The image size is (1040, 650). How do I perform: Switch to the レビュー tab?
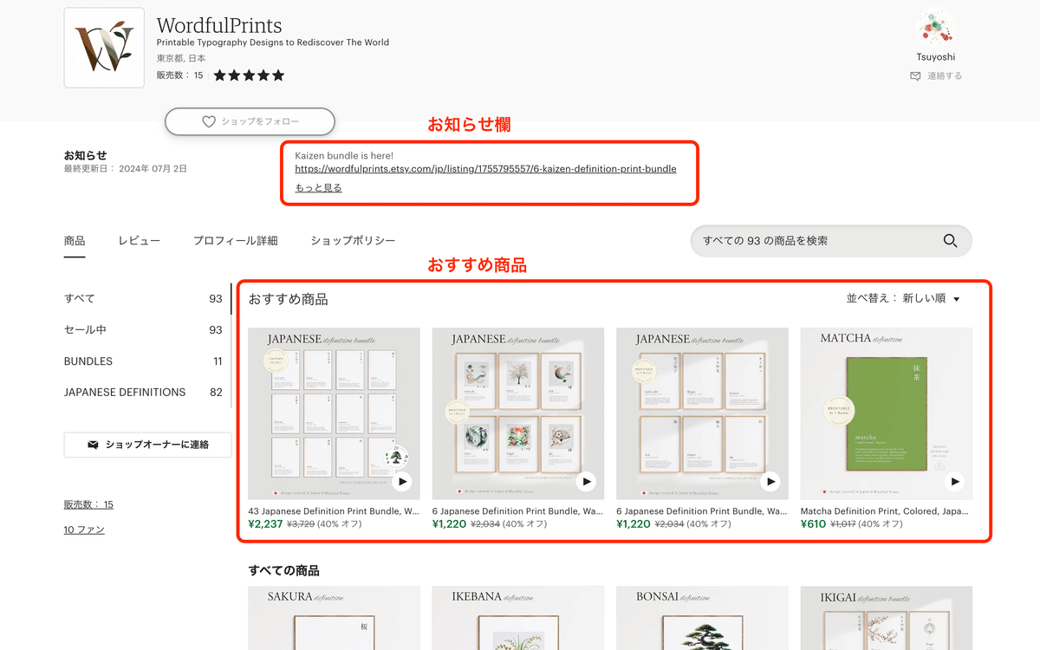pyautogui.click(x=139, y=241)
